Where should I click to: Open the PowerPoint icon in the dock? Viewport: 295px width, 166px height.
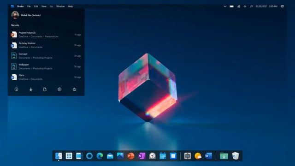[x=131, y=156]
